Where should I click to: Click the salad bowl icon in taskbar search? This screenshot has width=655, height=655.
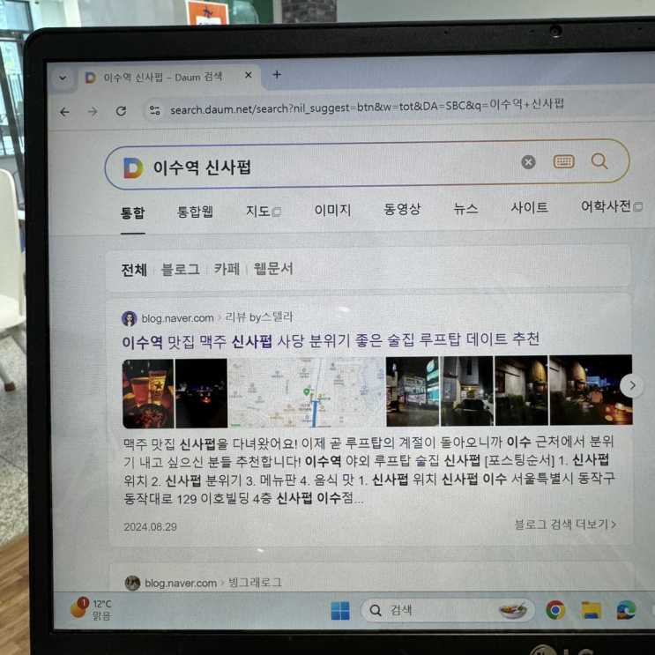click(513, 610)
